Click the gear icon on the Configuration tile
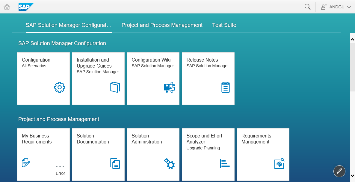 [60, 87]
